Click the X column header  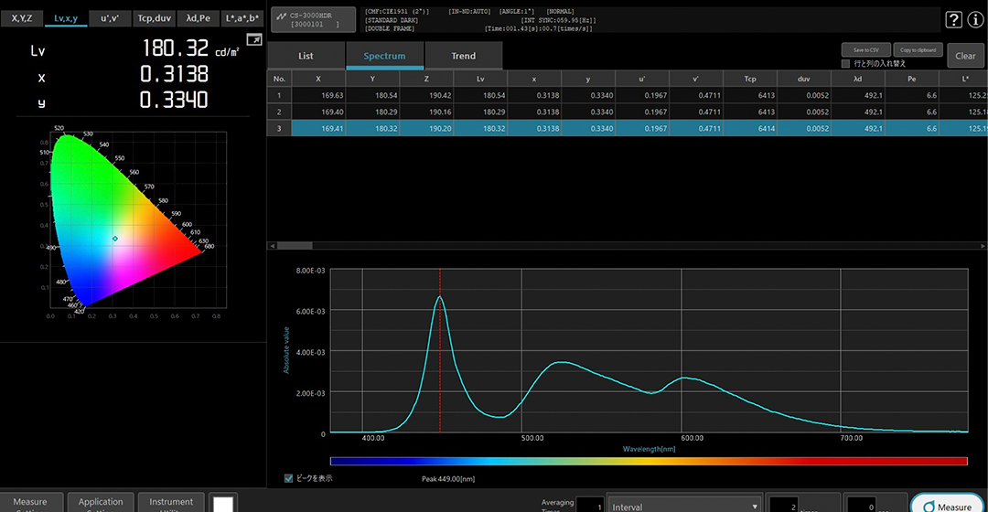pos(318,79)
